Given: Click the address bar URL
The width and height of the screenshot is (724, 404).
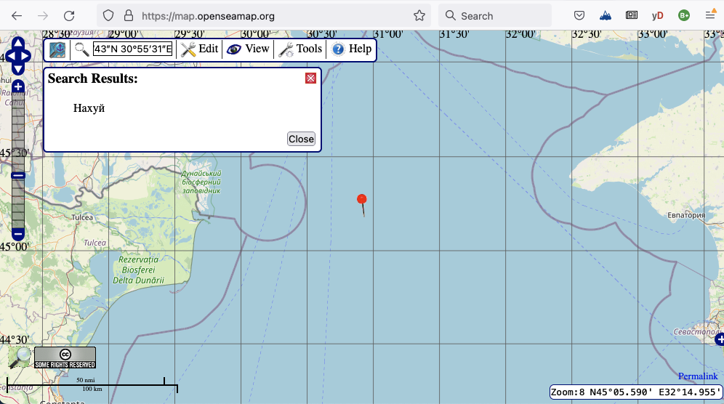Looking at the screenshot, I should pos(208,16).
